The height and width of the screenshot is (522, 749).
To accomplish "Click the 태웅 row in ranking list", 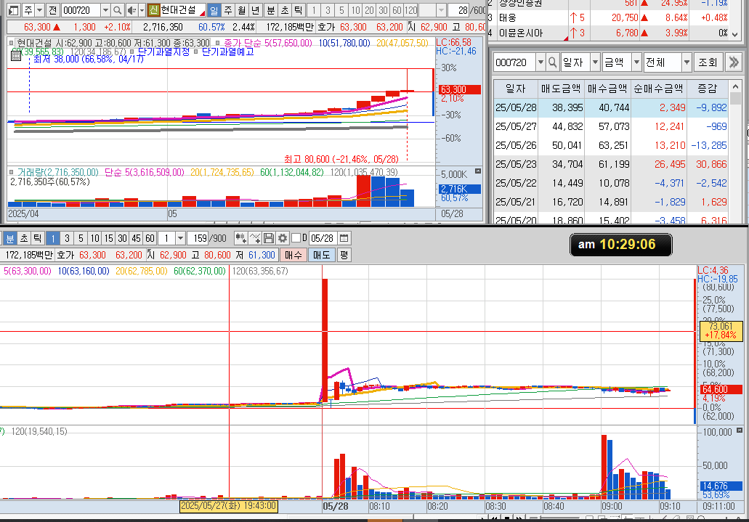I will (610, 17).
